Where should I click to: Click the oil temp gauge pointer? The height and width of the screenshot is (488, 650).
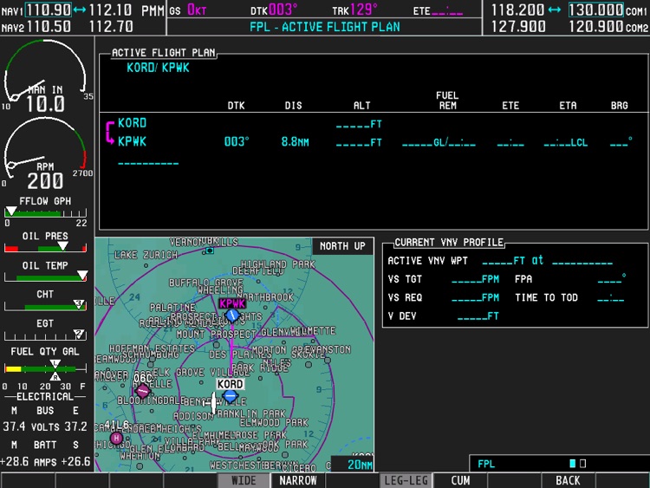[x=82, y=276]
